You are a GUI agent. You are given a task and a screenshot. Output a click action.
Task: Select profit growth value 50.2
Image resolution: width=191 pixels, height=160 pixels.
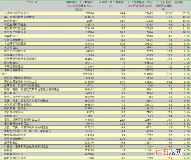169,82
